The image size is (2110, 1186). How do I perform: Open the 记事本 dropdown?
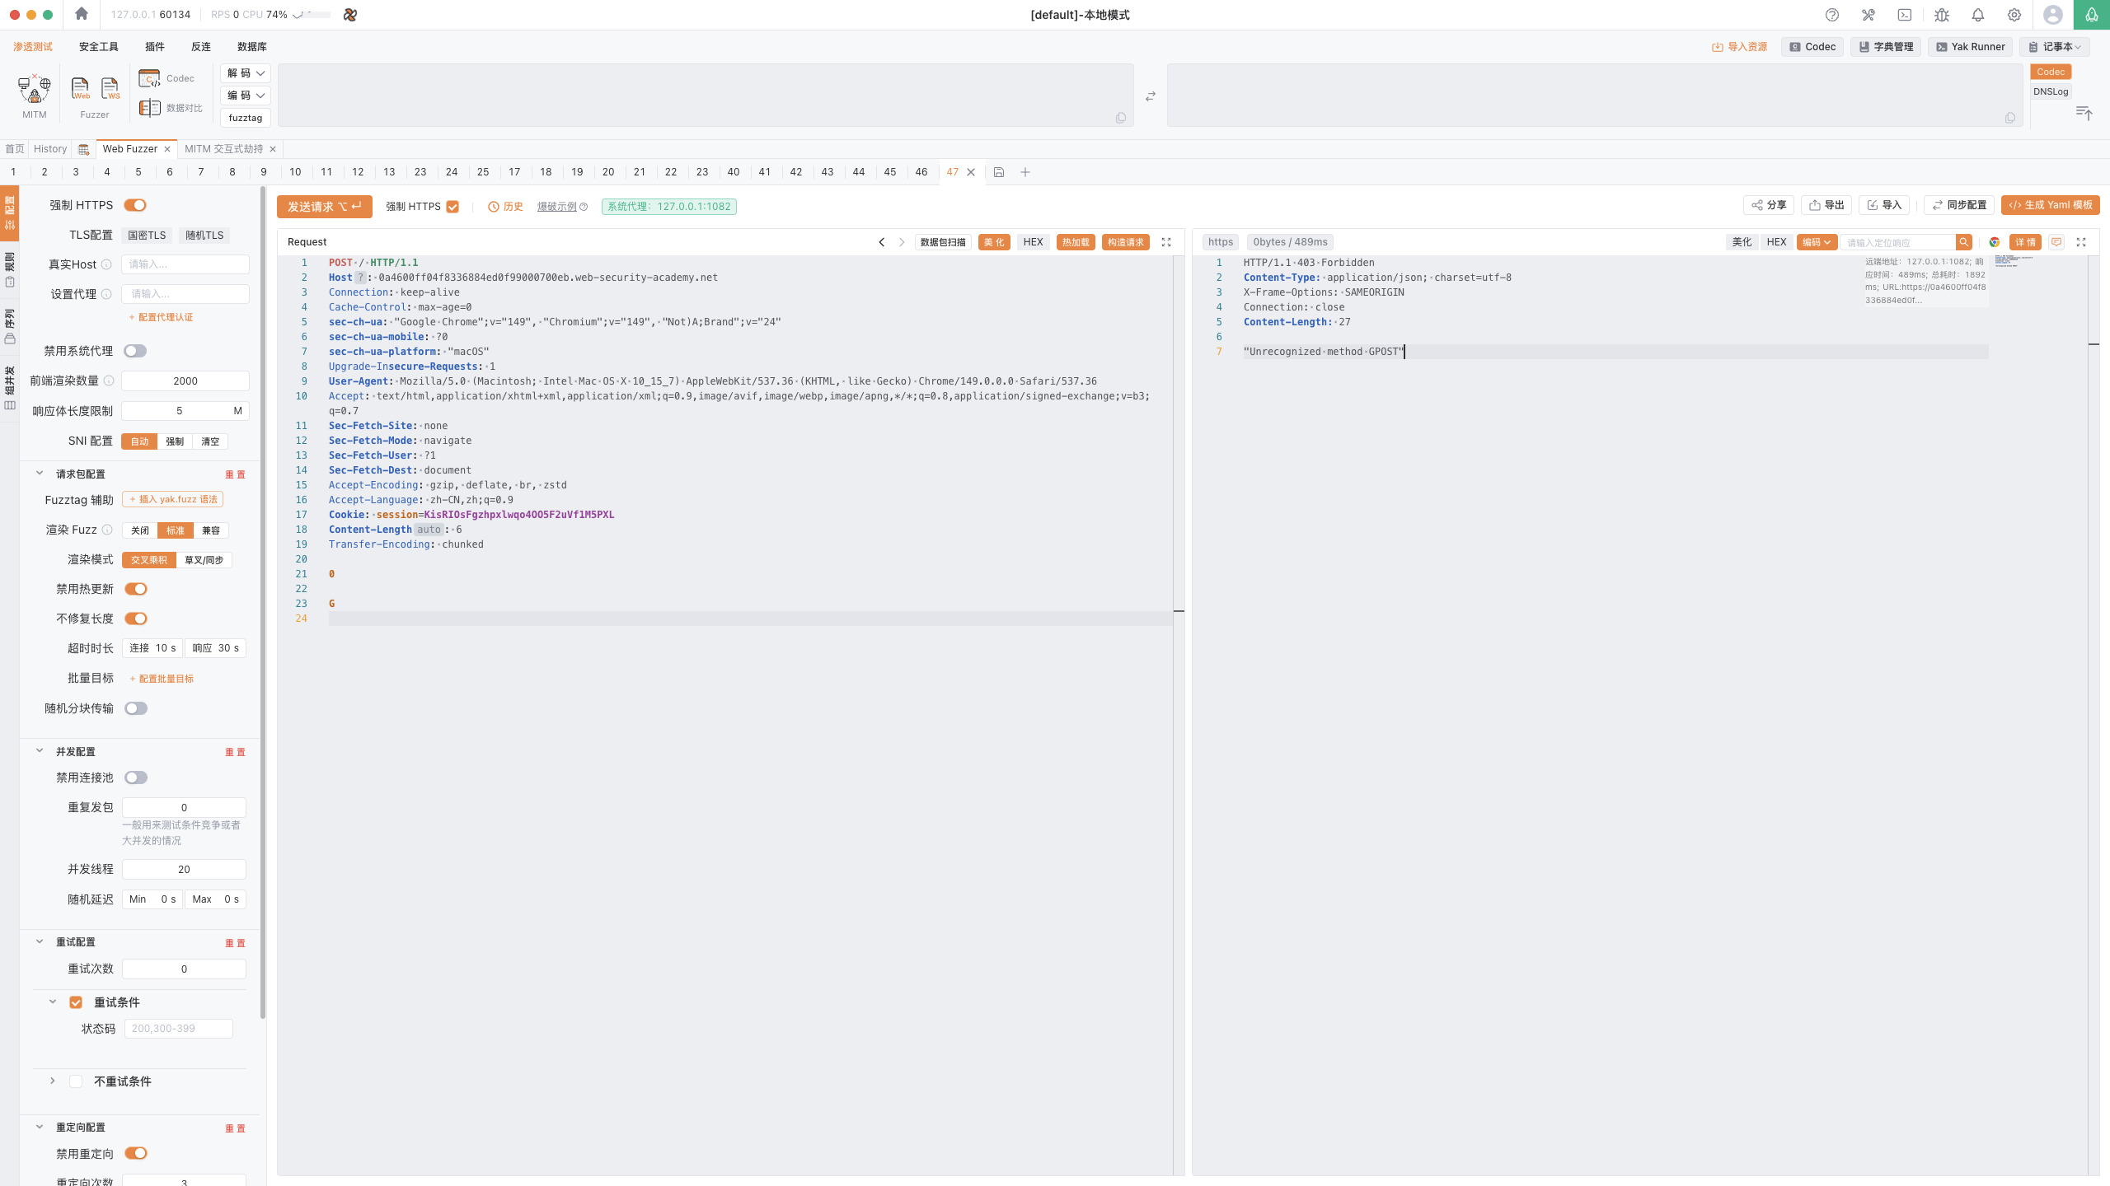pos(2055,47)
